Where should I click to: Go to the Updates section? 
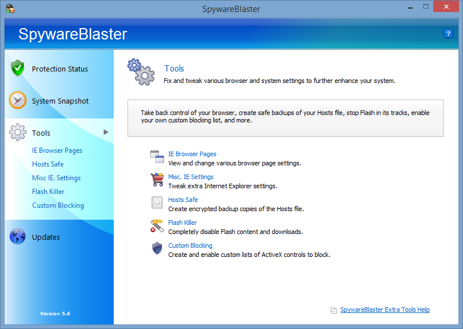pyautogui.click(x=46, y=237)
